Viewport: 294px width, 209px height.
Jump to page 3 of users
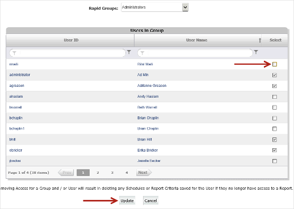coord(112,173)
